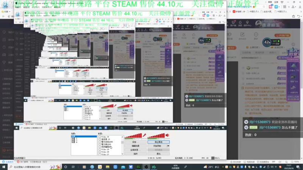
Task: Click the Edit Scene button
Action: point(136,146)
